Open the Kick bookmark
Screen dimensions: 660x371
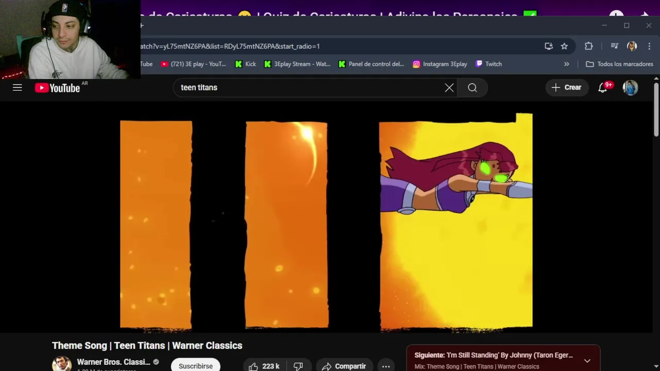click(x=245, y=64)
